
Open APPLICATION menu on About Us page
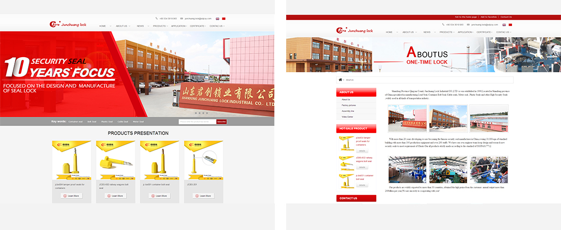465,32
